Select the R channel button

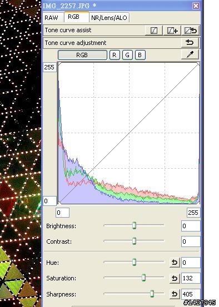tap(115, 55)
